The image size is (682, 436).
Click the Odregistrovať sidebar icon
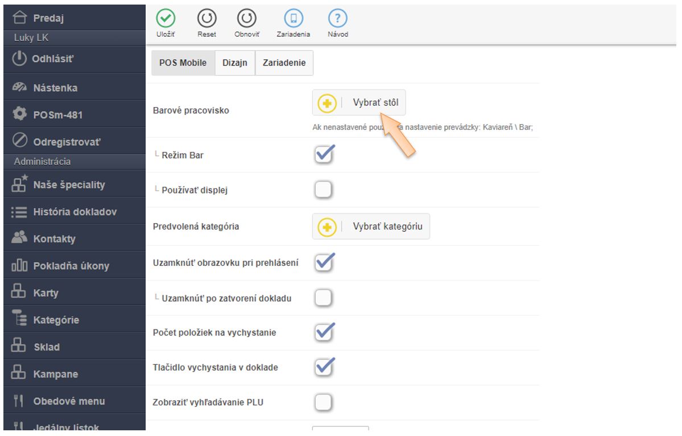[x=20, y=142]
